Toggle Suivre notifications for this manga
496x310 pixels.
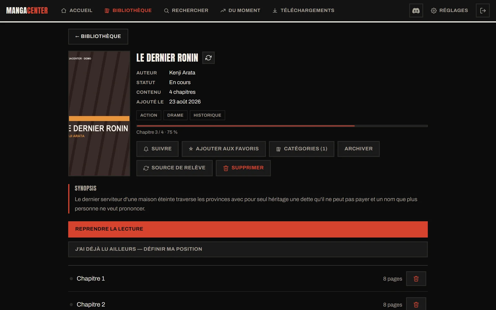pos(157,149)
